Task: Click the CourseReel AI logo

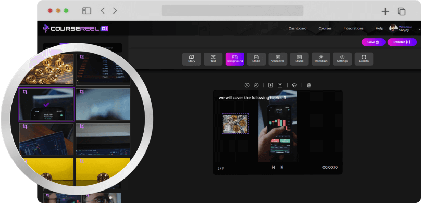Action: point(76,29)
